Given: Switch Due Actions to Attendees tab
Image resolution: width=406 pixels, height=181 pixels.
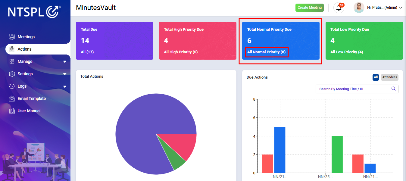Looking at the screenshot, I should click(390, 77).
